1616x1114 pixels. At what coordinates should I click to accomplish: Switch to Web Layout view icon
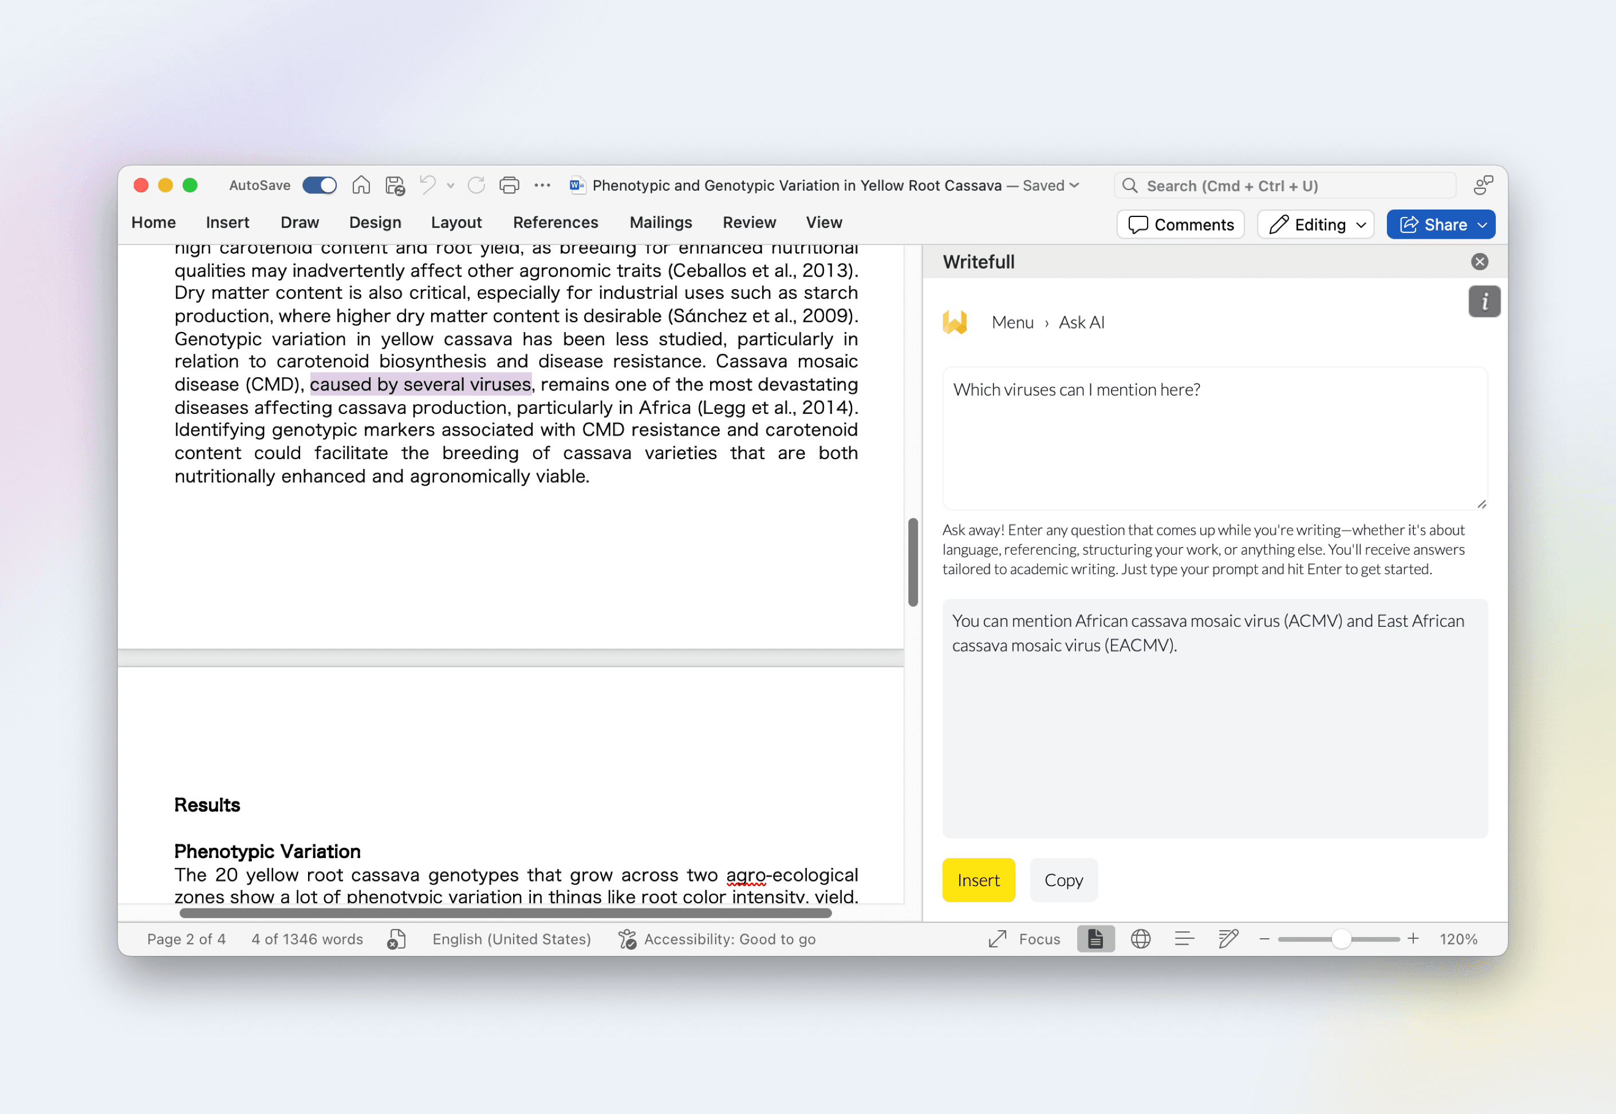(1140, 939)
